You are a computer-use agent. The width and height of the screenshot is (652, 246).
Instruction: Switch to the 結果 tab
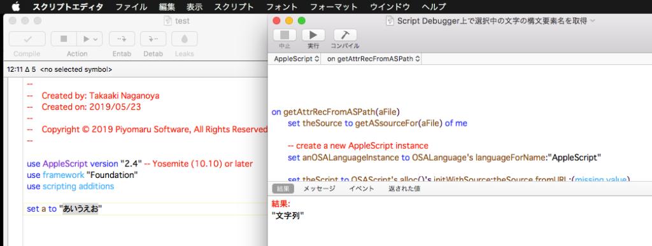[283, 189]
